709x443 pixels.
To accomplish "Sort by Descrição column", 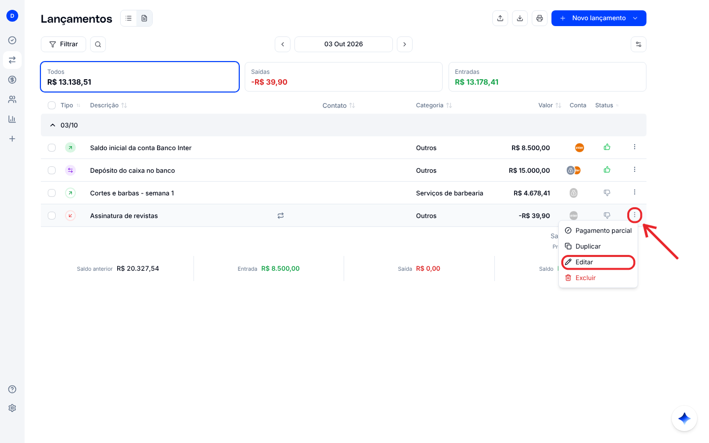I will click(x=109, y=105).
